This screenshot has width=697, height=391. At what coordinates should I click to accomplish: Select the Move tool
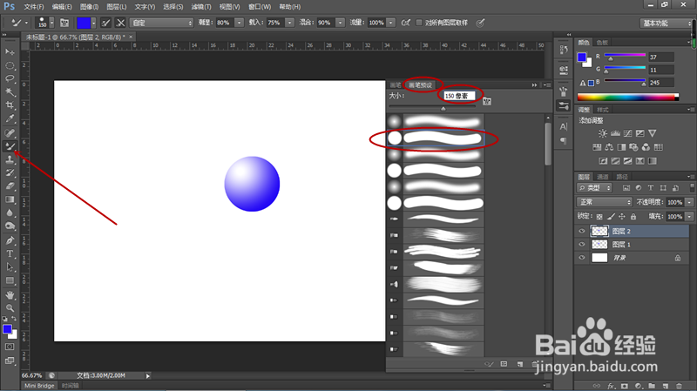10,52
